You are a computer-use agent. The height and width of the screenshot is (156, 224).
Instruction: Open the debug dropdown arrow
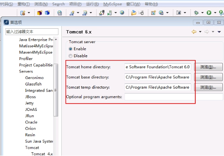(203, 12)
